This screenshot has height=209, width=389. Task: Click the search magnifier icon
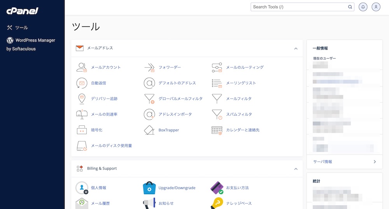[350, 7]
